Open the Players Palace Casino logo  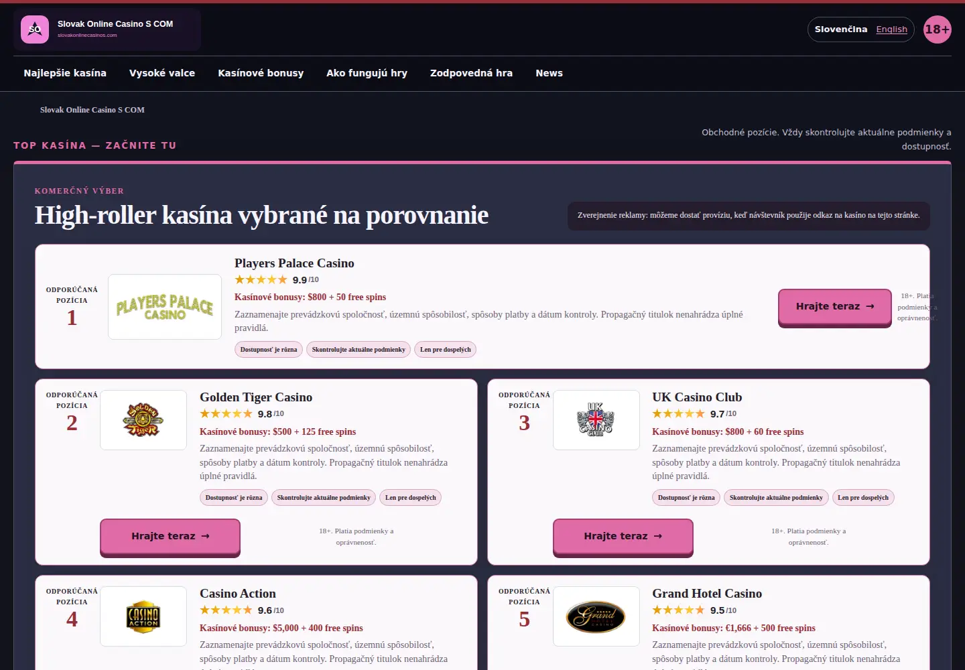[165, 307]
